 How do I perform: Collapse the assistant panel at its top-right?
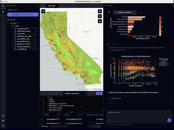point(173,6)
